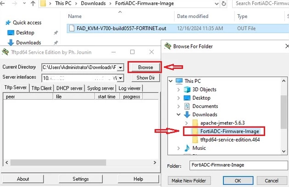Viewport: 289px width, 187px height.
Task: Click the date 12/16/2024 11:35 AM cell
Action: point(200,28)
